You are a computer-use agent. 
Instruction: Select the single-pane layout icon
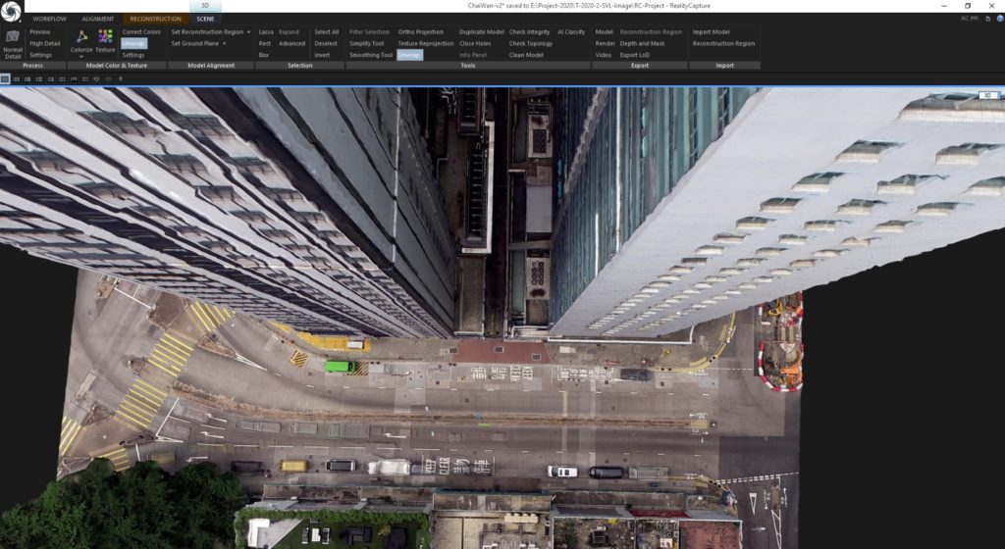tap(5, 78)
